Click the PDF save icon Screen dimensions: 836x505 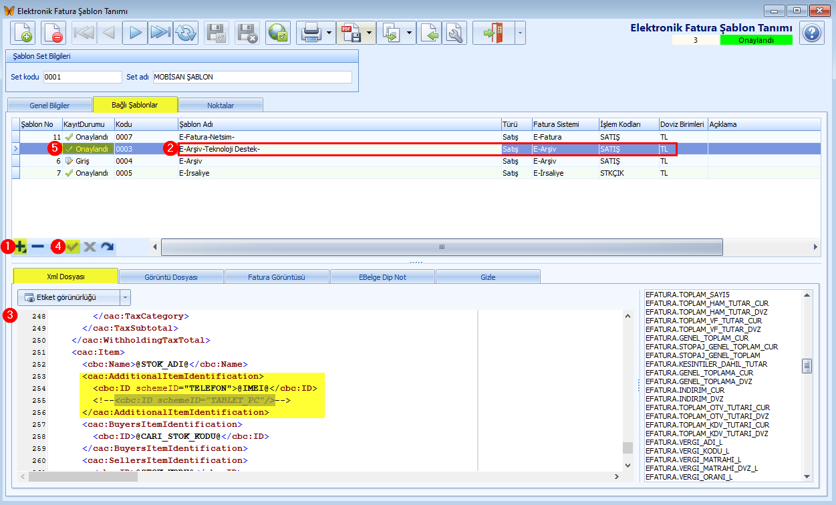351,33
